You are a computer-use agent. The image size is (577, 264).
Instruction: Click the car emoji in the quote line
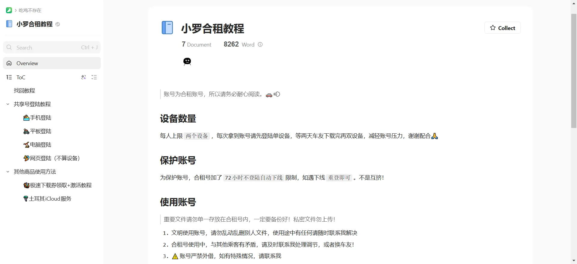coord(269,95)
